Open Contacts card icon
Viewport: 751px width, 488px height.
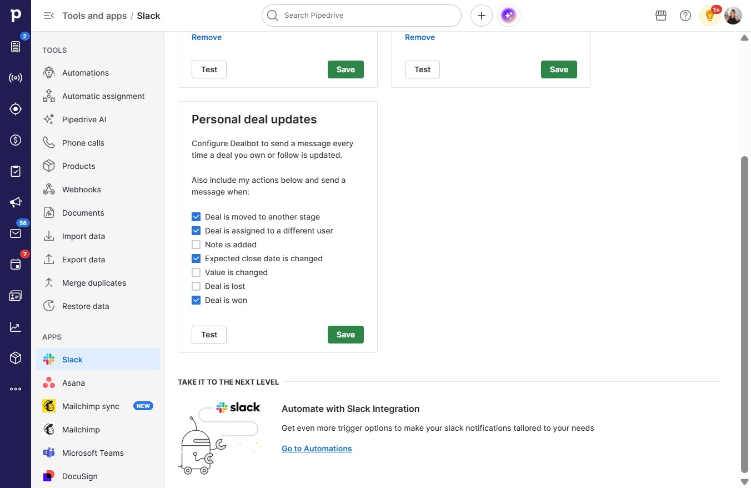point(16,296)
